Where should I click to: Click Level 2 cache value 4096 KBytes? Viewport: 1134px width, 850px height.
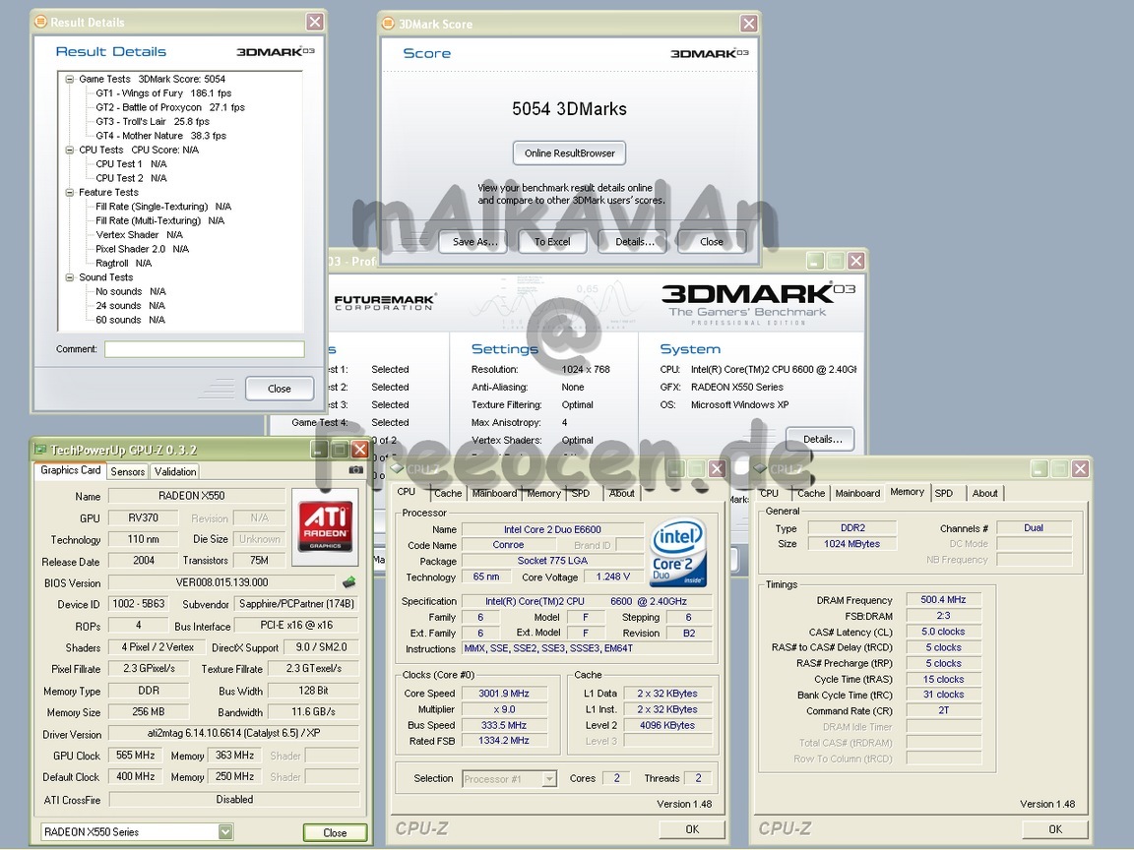pos(666,726)
